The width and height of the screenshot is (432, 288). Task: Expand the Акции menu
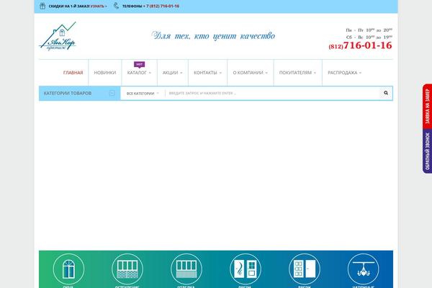[173, 73]
